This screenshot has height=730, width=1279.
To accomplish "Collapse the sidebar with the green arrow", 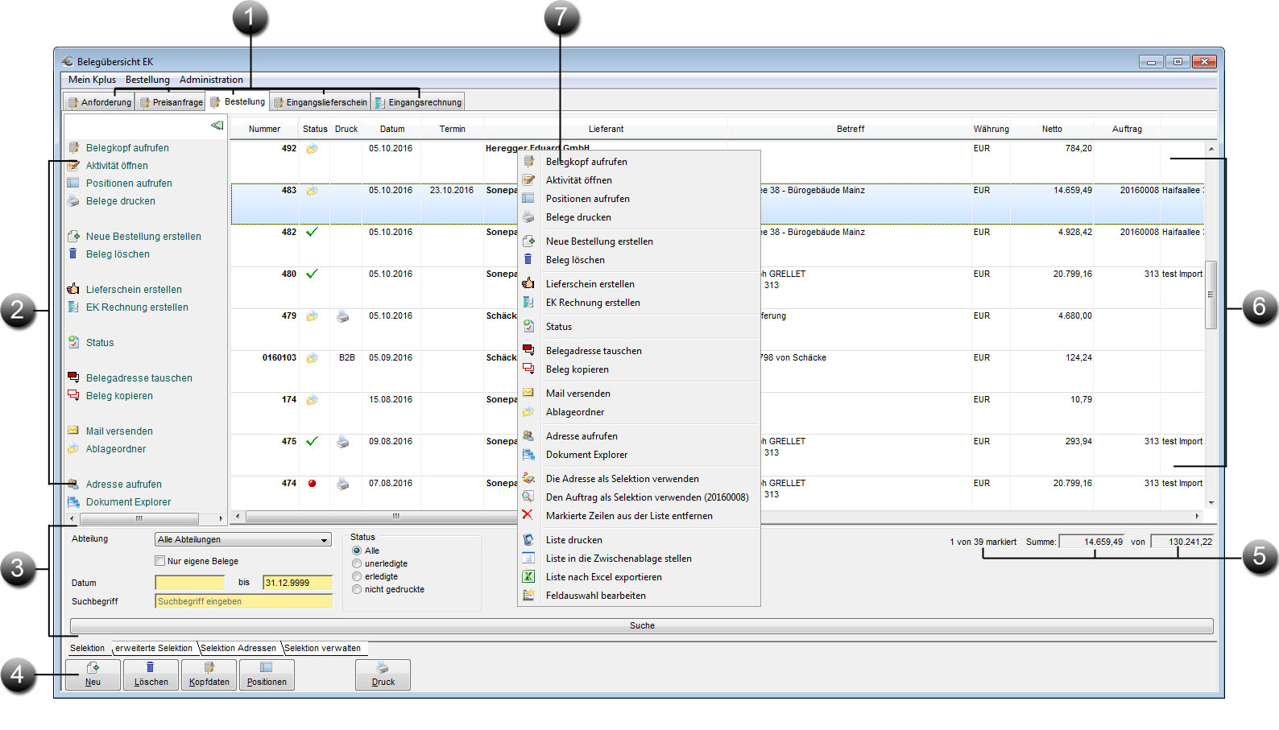I will [x=217, y=125].
